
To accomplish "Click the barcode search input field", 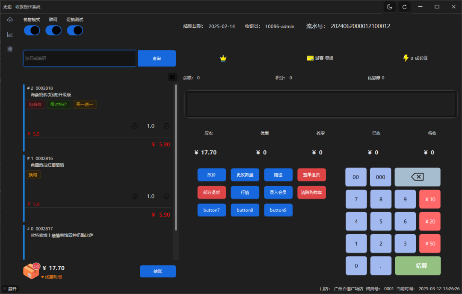I will (80, 58).
